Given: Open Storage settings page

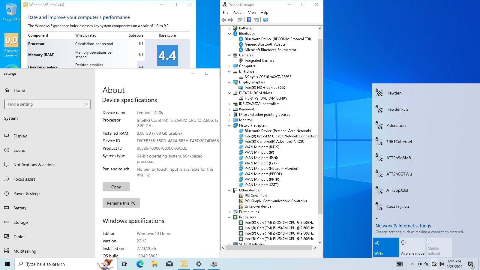Looking at the screenshot, I should point(20,222).
